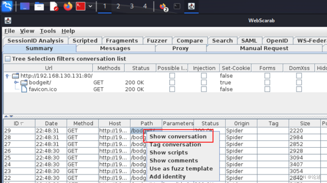This screenshot has height=183, width=327.
Task: Click the favicon.ico tree entry
Action: (x=43, y=89)
